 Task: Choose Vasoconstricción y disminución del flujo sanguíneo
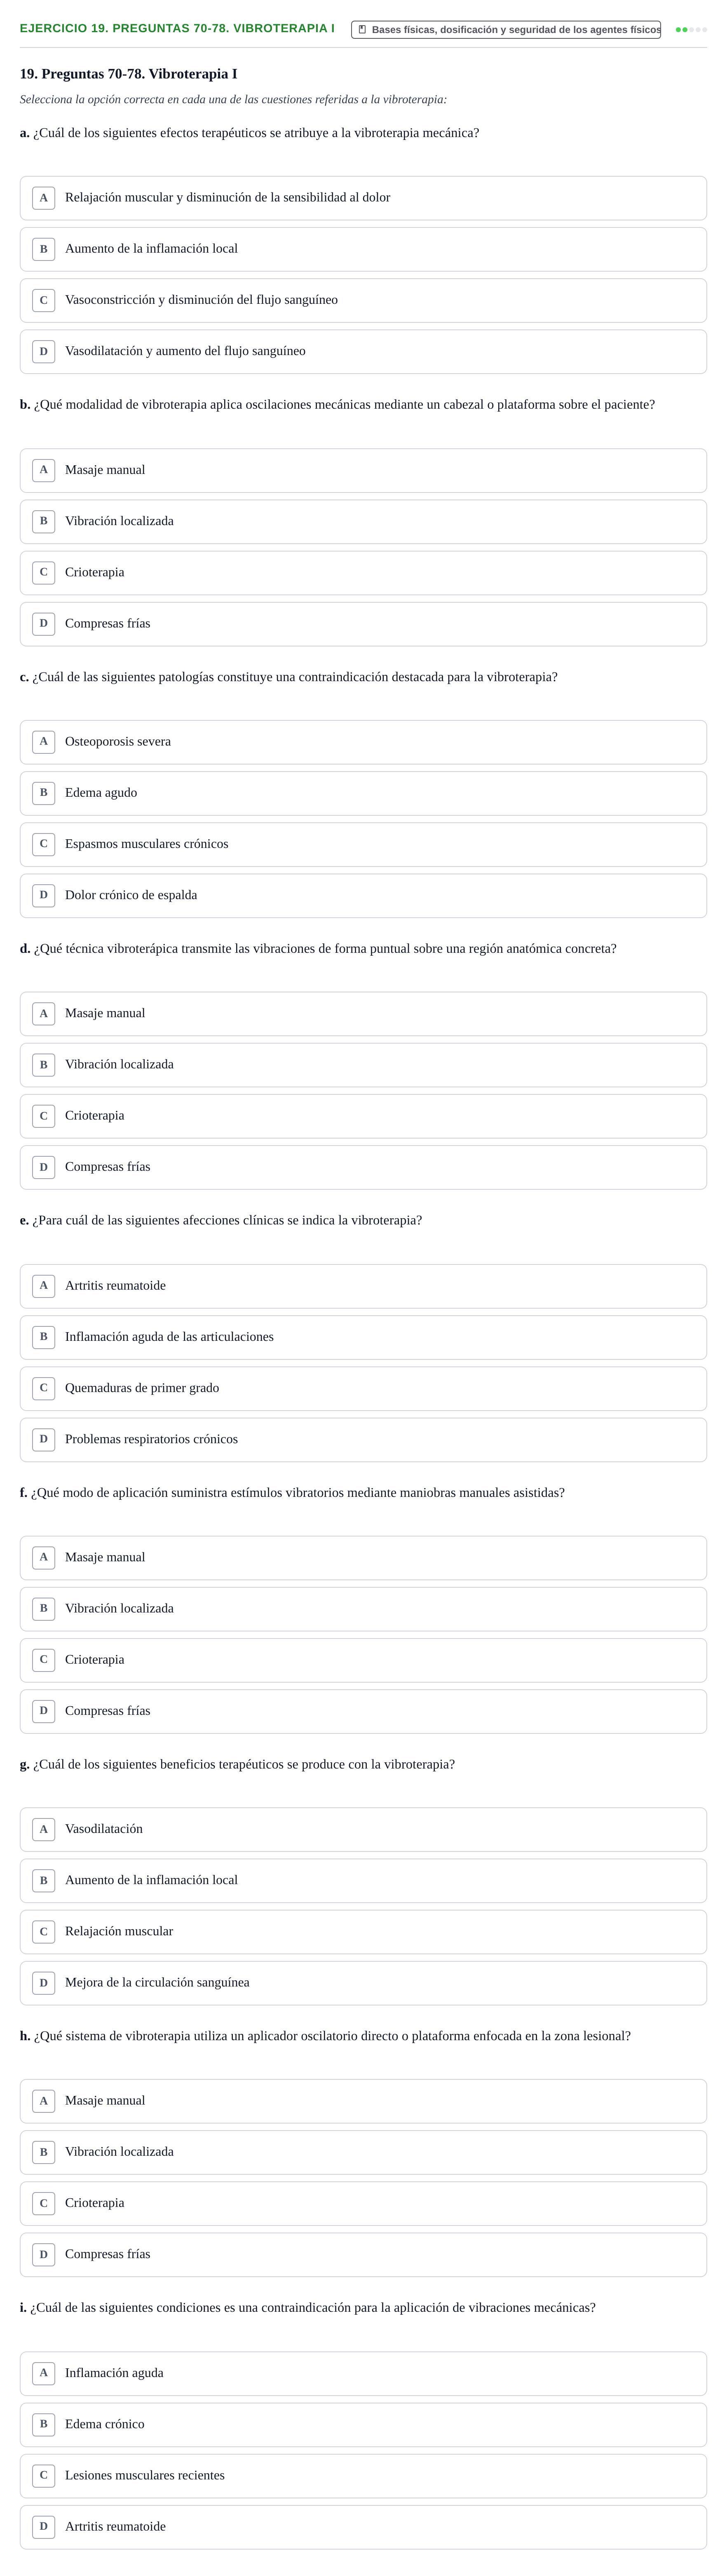(363, 301)
